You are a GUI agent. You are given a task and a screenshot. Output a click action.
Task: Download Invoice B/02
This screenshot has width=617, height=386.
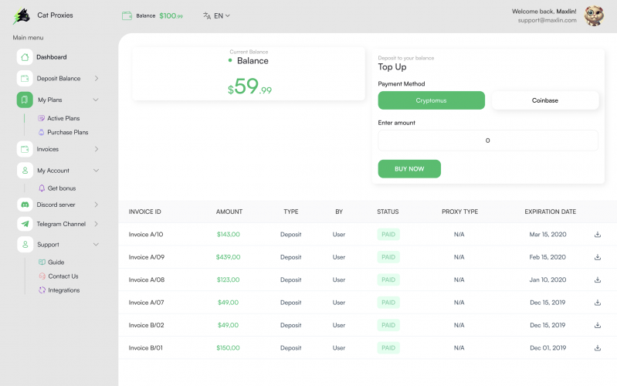click(598, 325)
